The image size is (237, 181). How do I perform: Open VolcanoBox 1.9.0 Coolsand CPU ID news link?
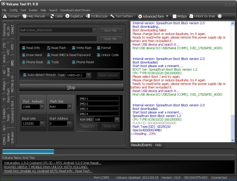coord(52,163)
